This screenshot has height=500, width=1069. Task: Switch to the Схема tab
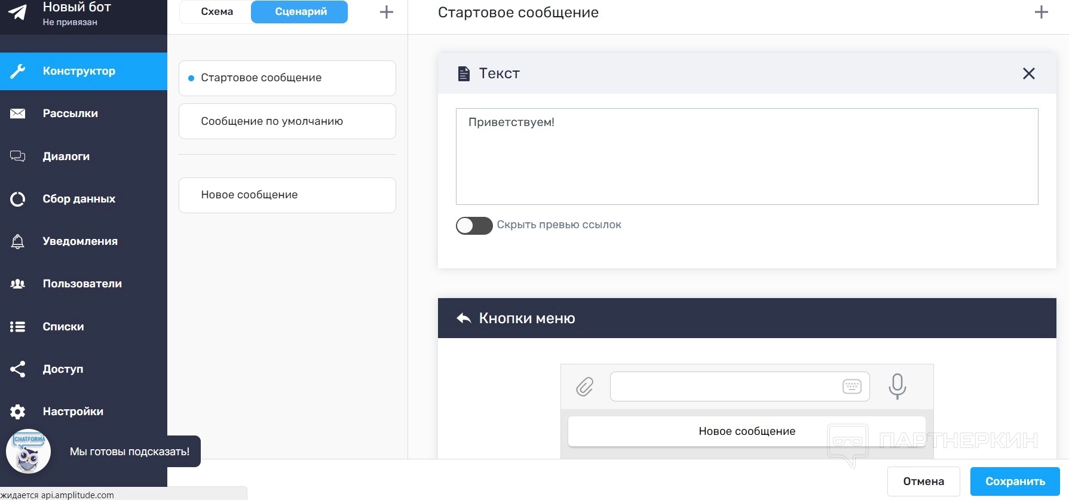click(217, 12)
